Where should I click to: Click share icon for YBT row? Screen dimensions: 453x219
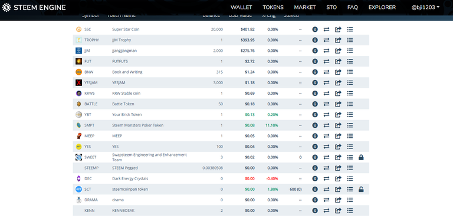[x=338, y=115]
